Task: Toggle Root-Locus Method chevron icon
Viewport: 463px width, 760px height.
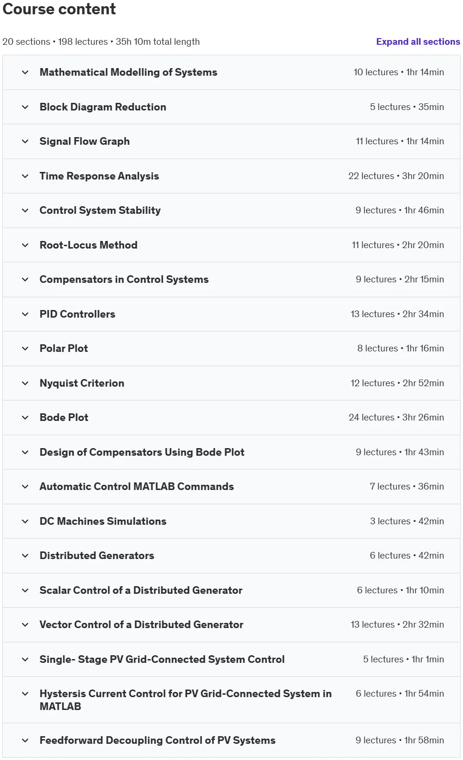Action: click(x=25, y=245)
